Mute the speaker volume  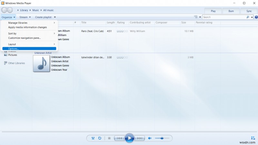click(x=150, y=138)
